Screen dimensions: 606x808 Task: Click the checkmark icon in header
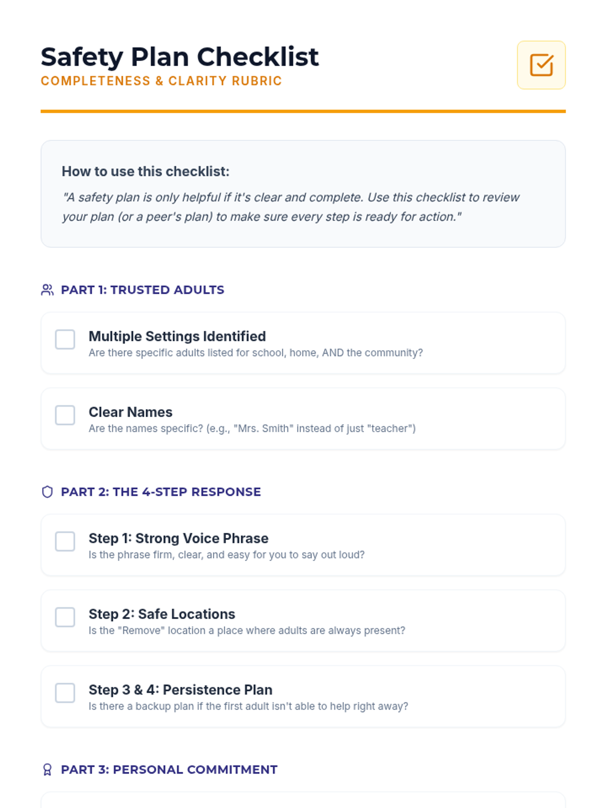coord(541,65)
